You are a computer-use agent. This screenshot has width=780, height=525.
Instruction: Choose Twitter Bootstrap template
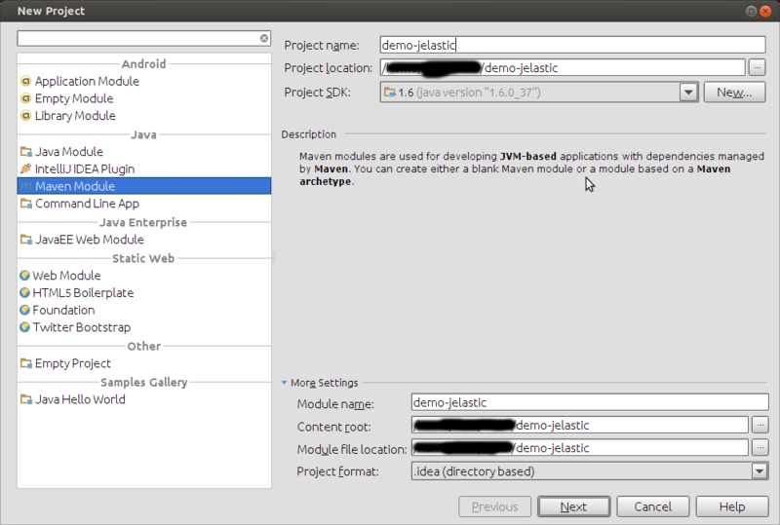point(144,327)
